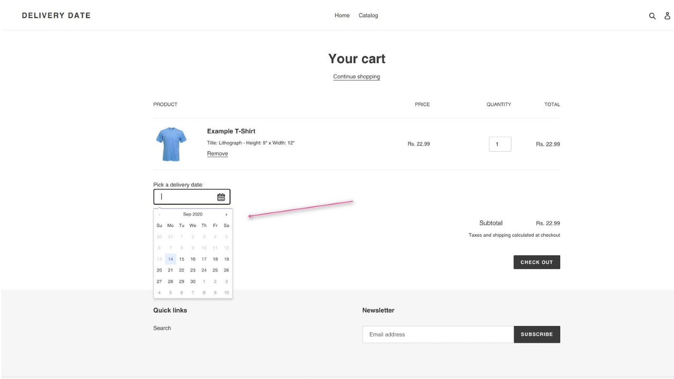Viewport: 674px width, 379px height.
Task: Open the Catalog navigation menu item
Action: click(x=368, y=15)
